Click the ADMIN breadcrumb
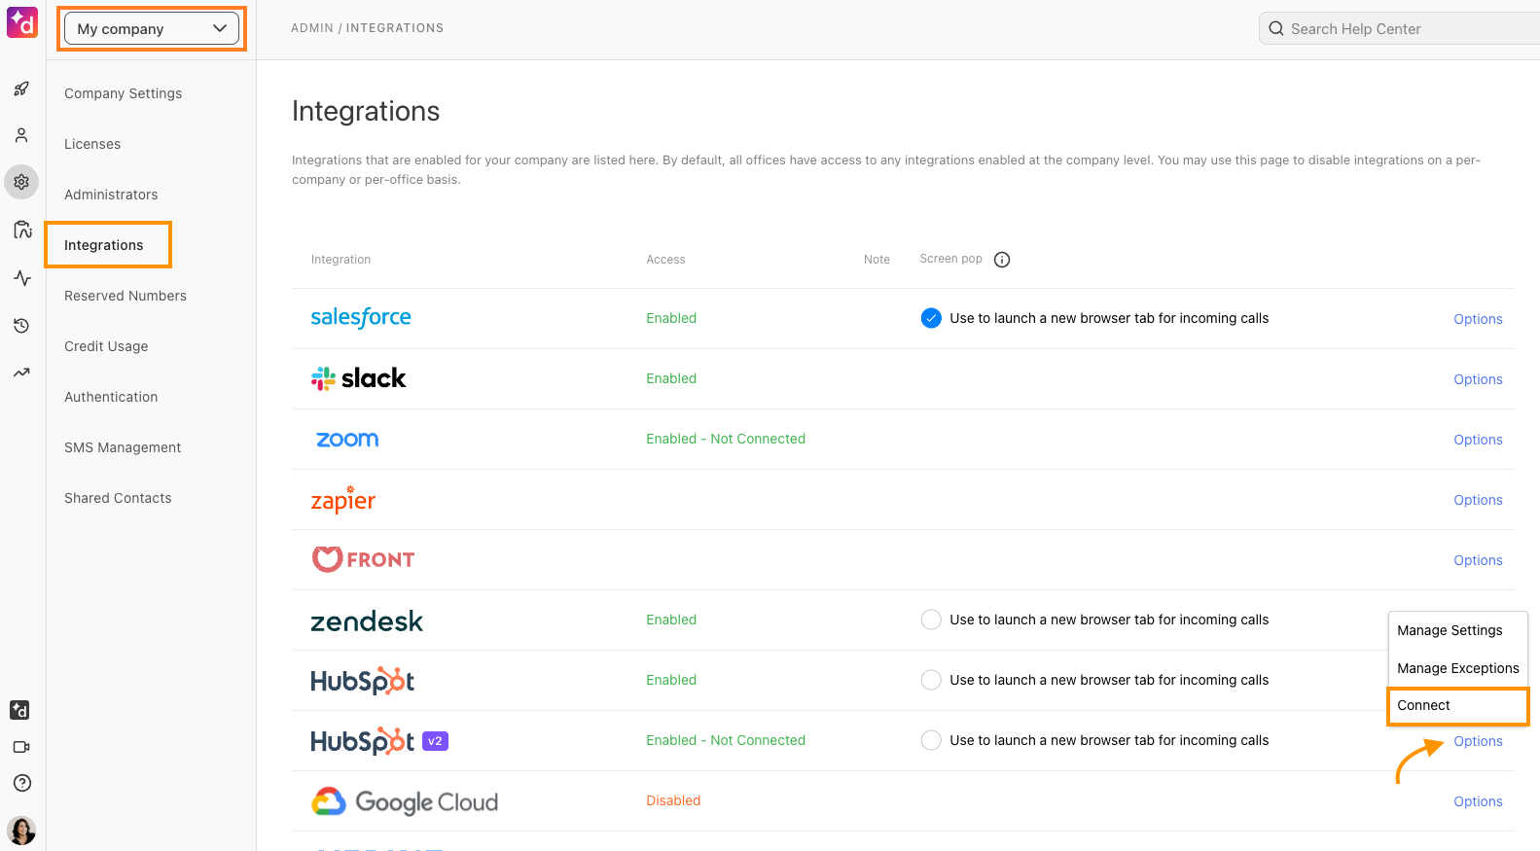 coord(312,28)
